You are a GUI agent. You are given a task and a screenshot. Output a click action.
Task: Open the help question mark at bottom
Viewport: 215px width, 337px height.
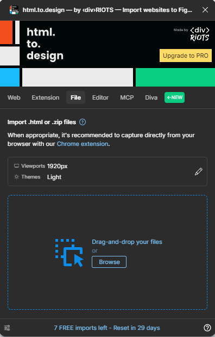[x=207, y=328]
